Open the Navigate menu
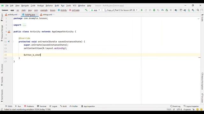The width and height of the screenshot is (204, 114). pos(25,6)
